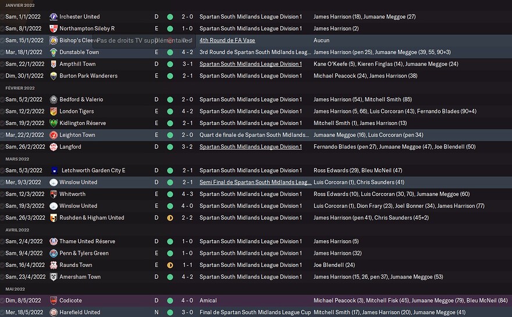Click the Ampthill Town club badge
This screenshot has width=512, height=317.
click(x=54, y=64)
